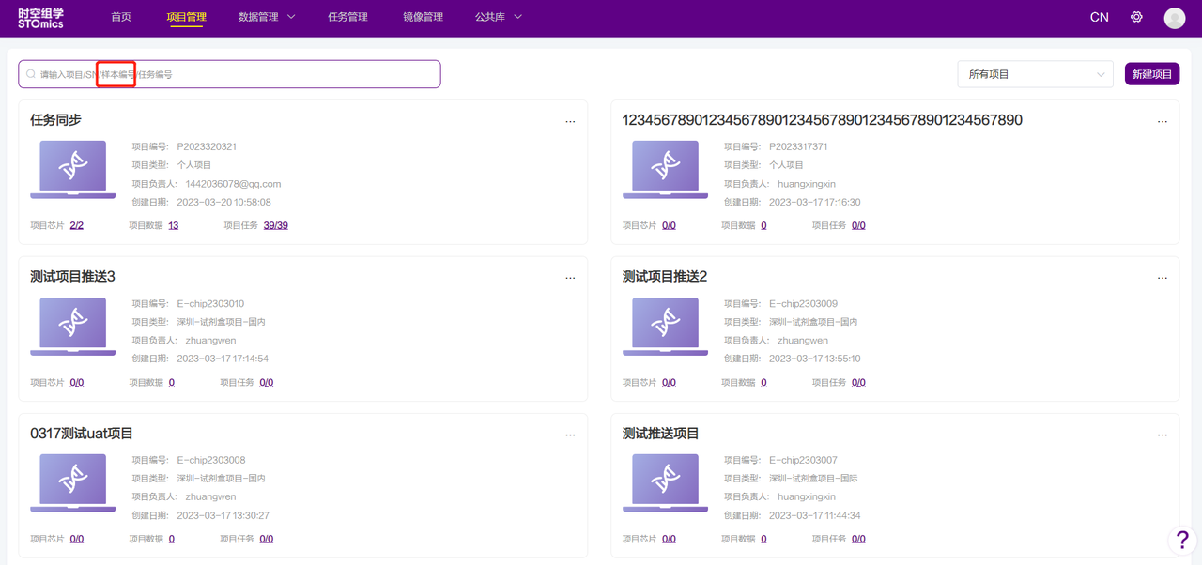Screen dimensions: 1202x565
Task: Click the ellipsis icon on 测试推送项目
Action: [1162, 435]
